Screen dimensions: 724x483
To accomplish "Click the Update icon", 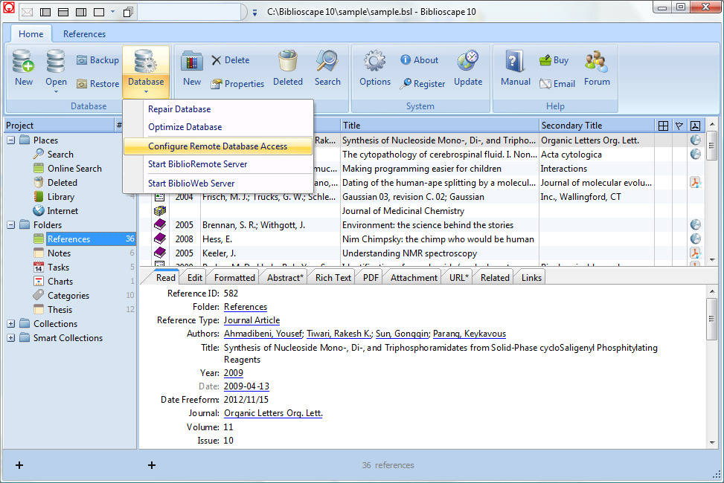I will coord(468,68).
